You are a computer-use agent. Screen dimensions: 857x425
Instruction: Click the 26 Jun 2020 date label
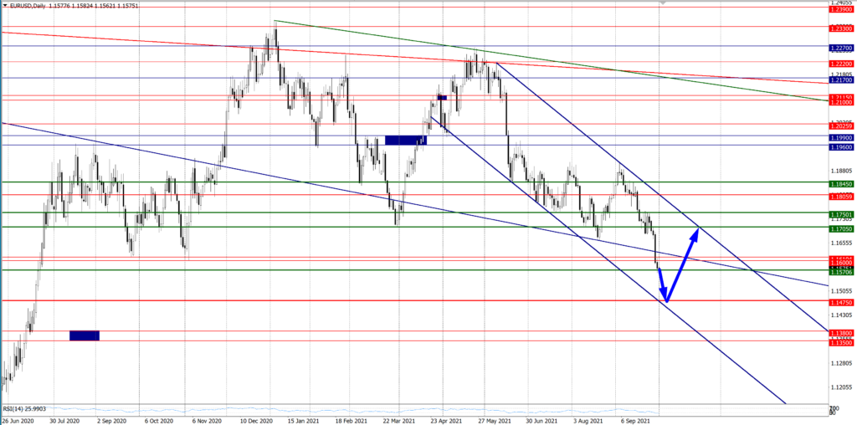(18, 421)
